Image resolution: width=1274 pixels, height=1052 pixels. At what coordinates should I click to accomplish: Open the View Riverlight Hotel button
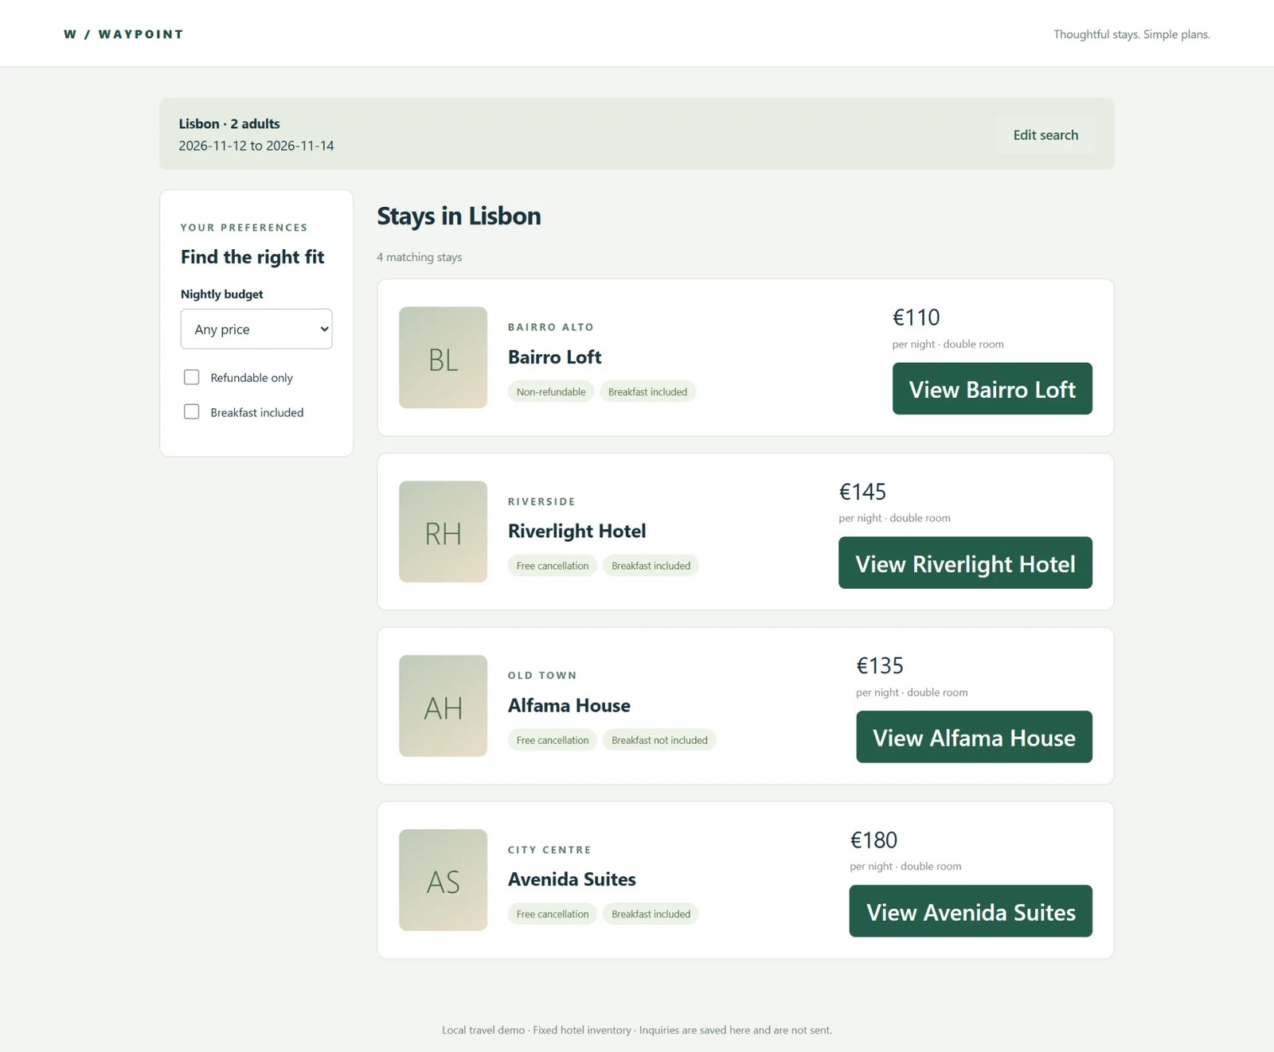965,563
